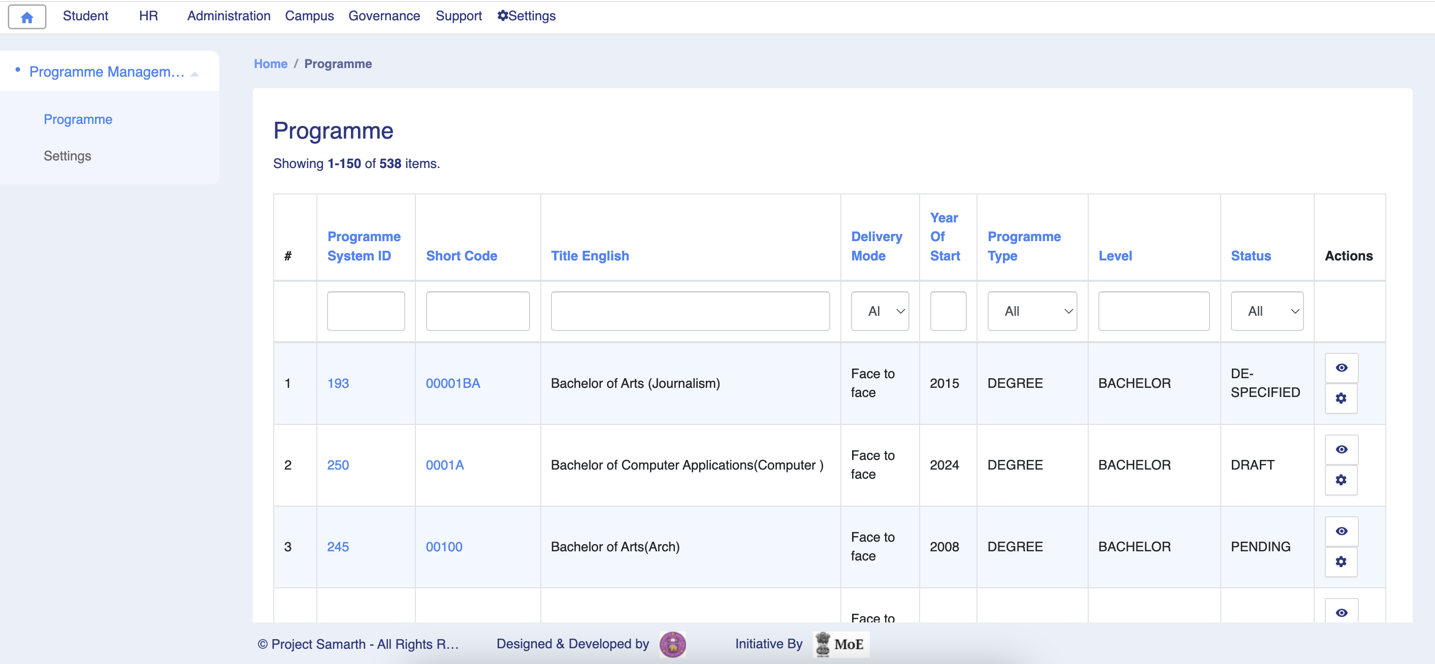Open programme with System ID 193
The width and height of the screenshot is (1435, 664).
coord(338,383)
